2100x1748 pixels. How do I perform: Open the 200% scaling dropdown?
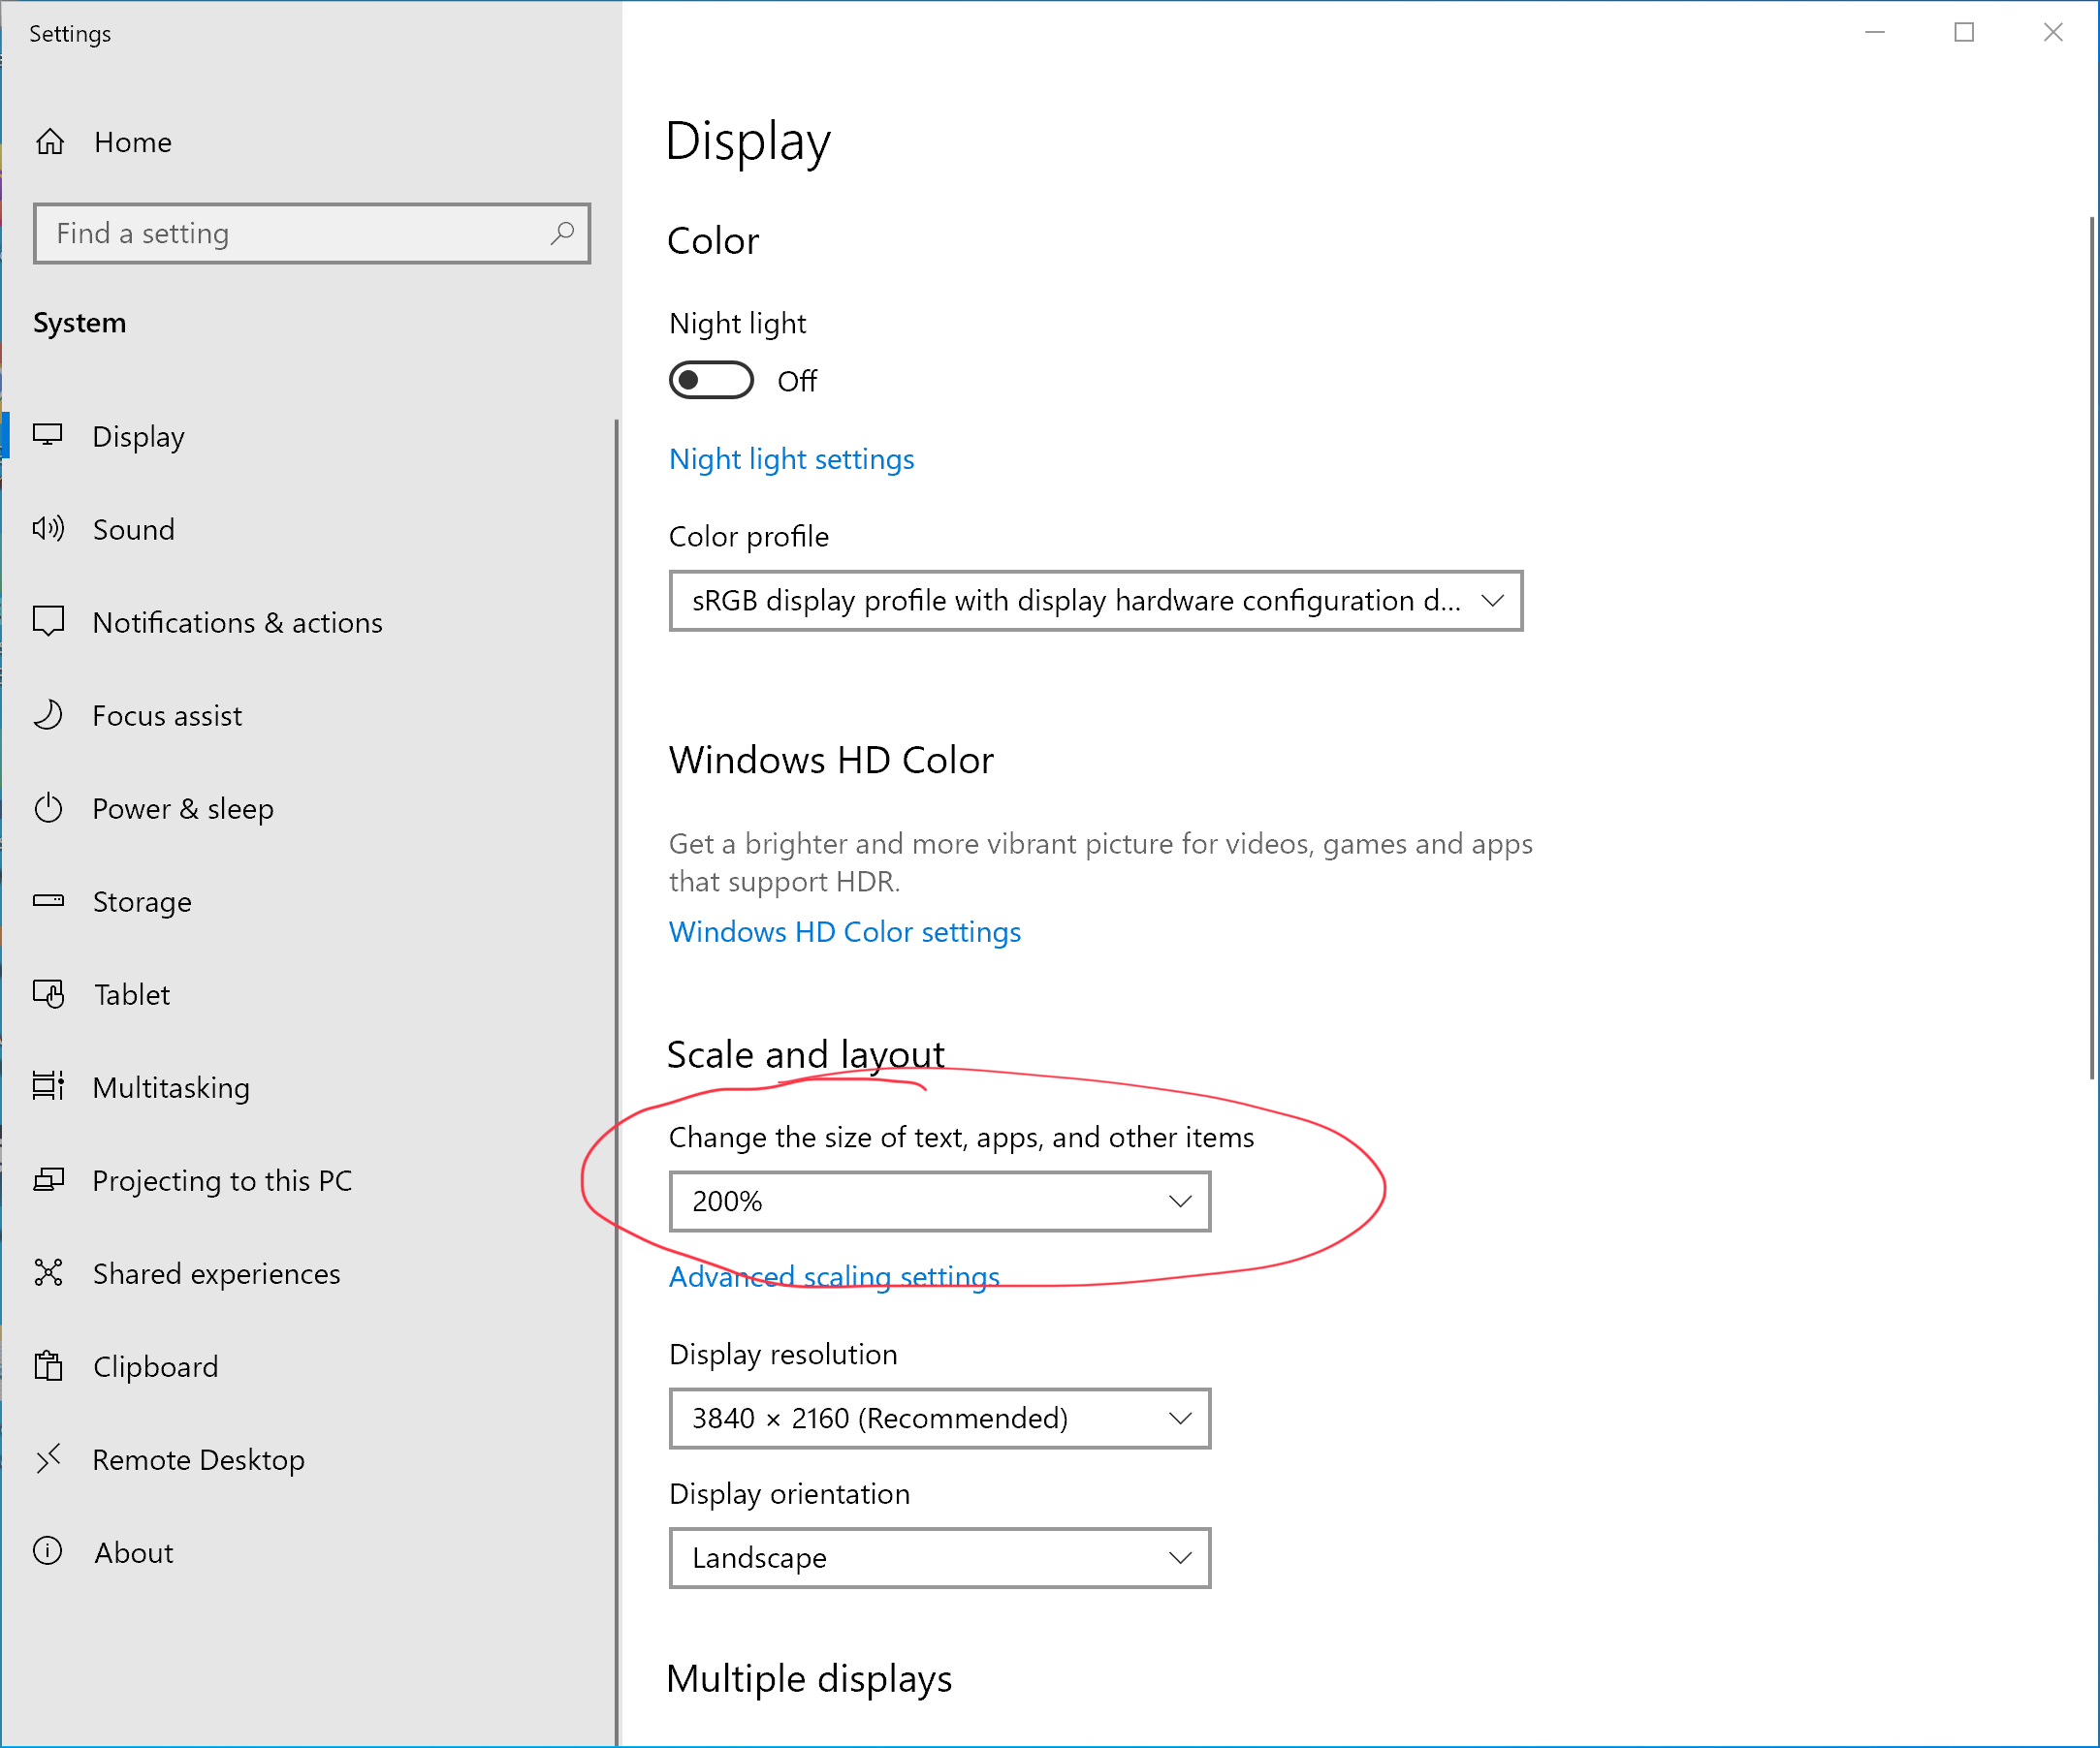pos(940,1202)
